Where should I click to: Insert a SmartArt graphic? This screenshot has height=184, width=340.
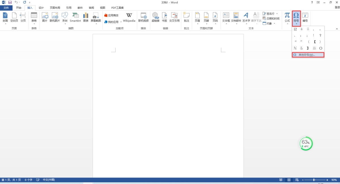pyautogui.click(x=75, y=17)
